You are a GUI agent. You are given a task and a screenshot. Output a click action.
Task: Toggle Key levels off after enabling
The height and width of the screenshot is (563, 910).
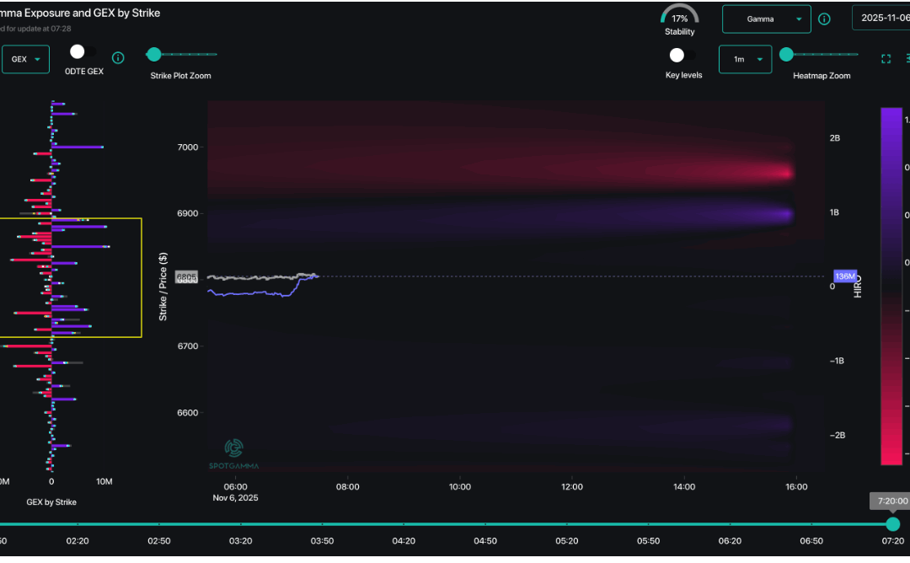pyautogui.click(x=677, y=54)
